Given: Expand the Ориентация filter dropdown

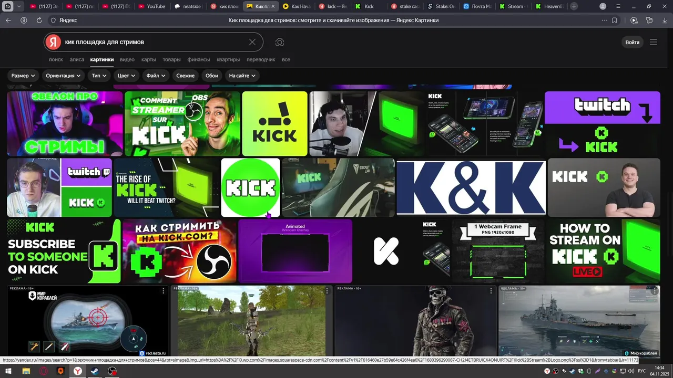Looking at the screenshot, I should [63, 76].
